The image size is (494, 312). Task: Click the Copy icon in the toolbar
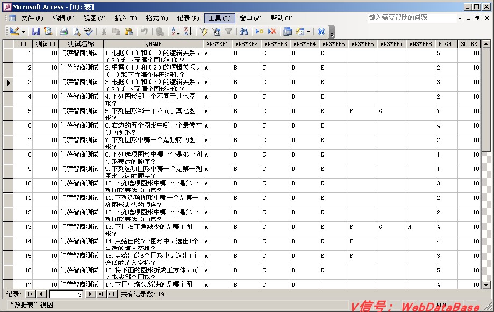[116, 32]
